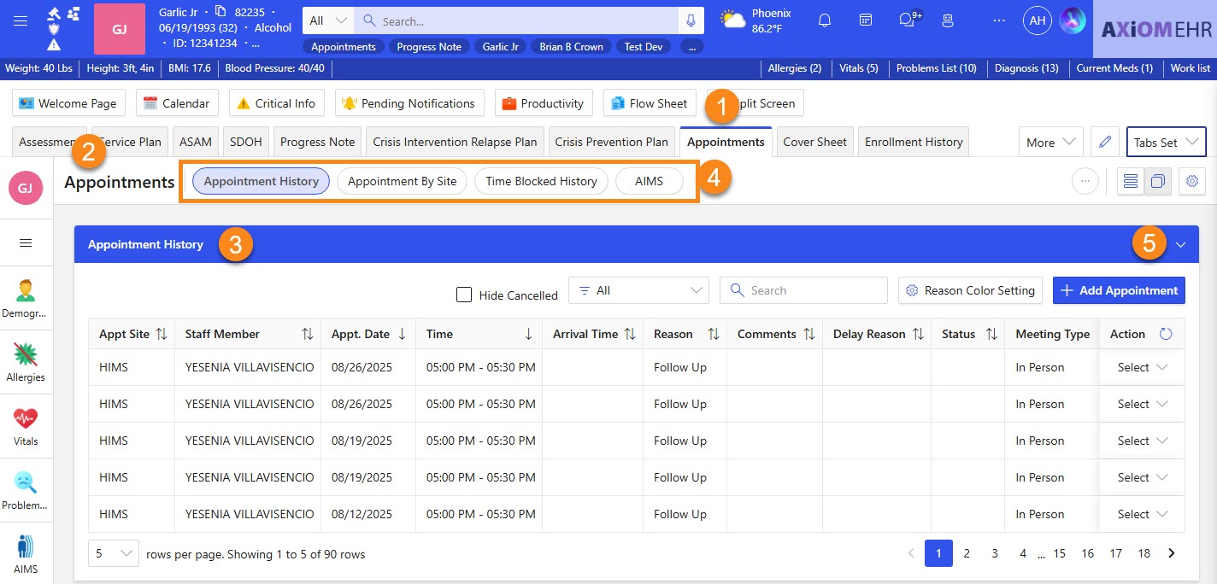Open the notifications bell icon
This screenshot has height=584, width=1217.
(x=825, y=20)
